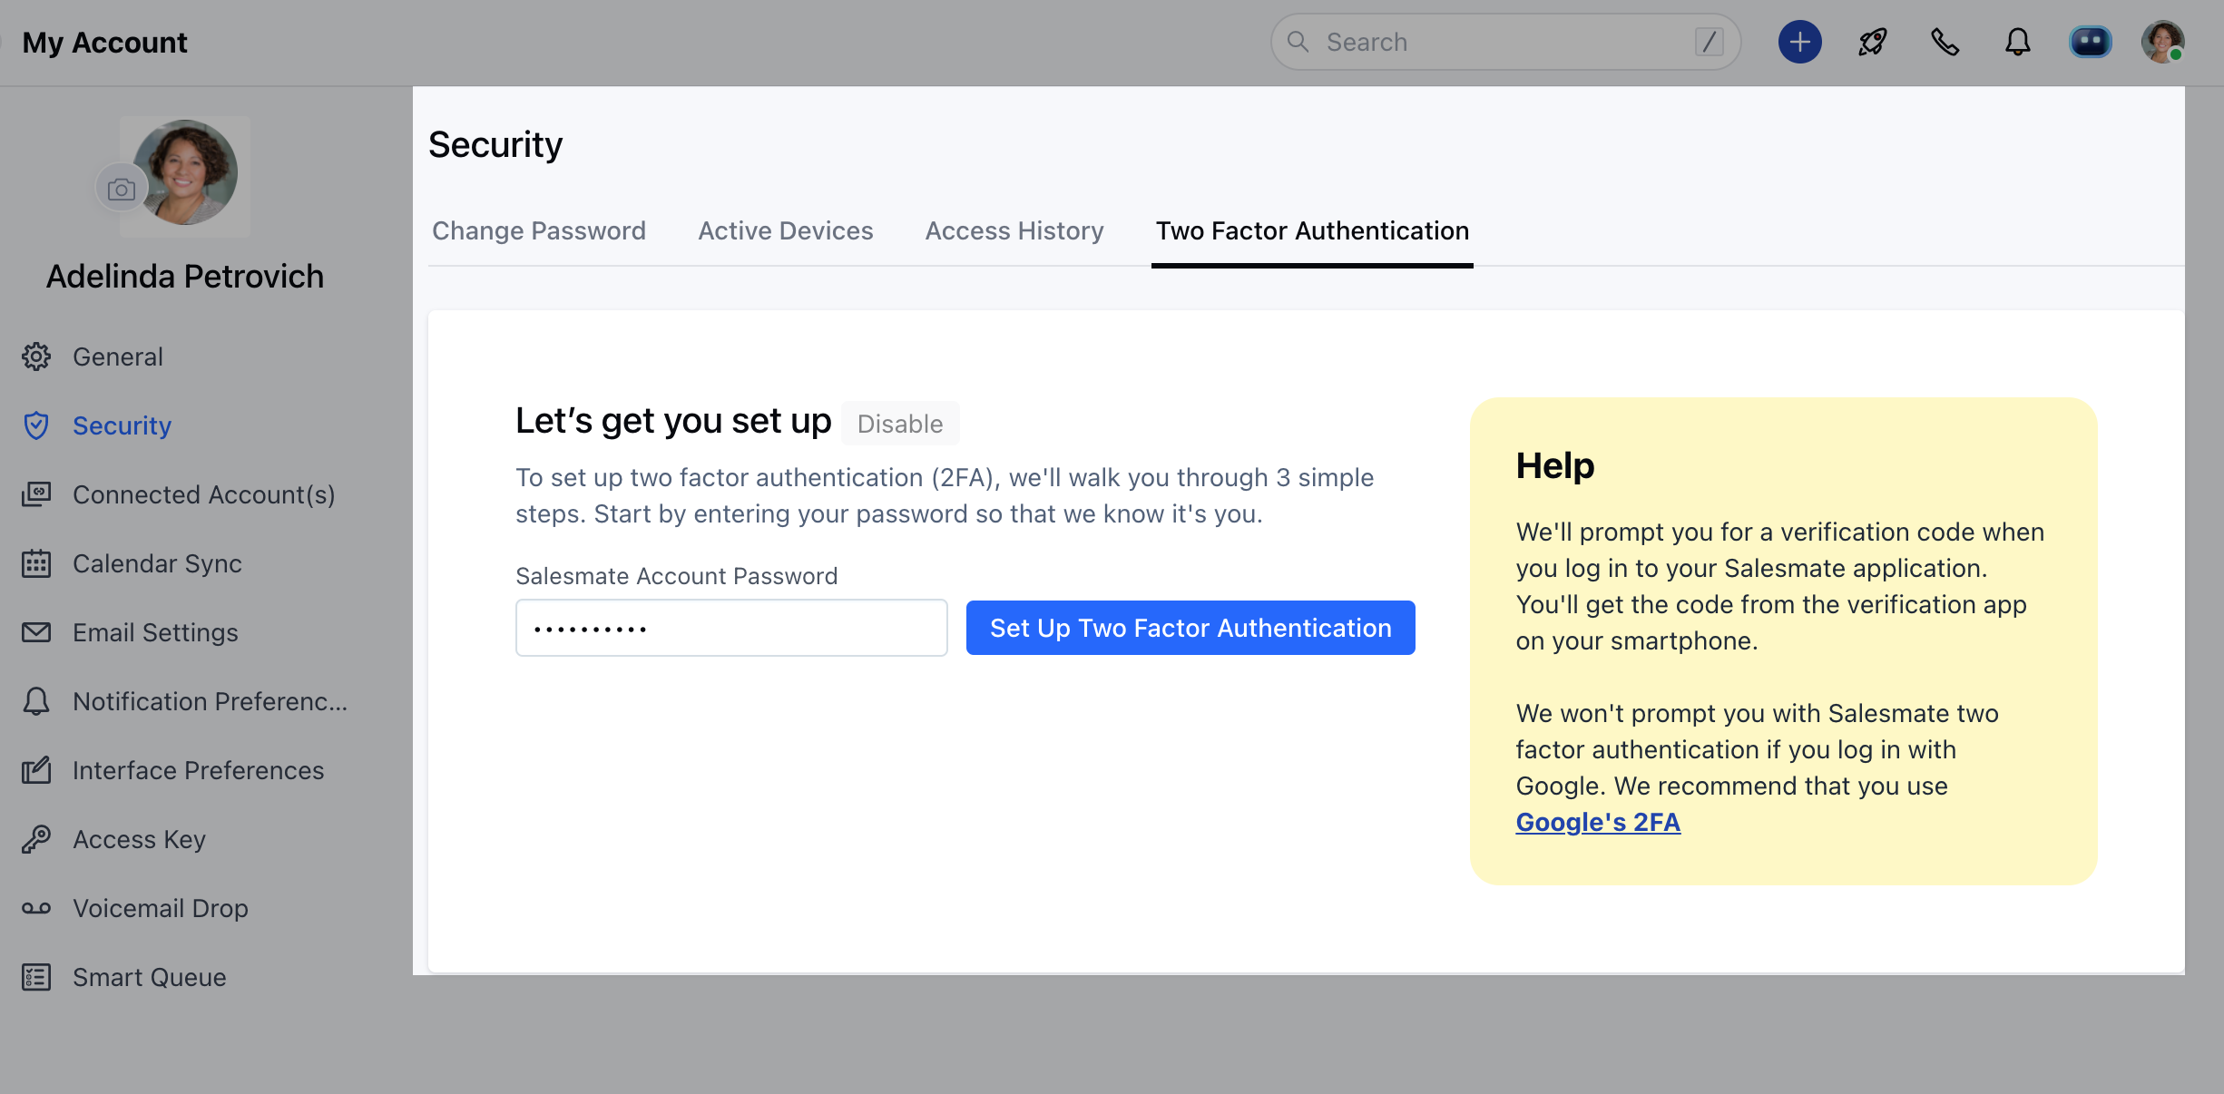The height and width of the screenshot is (1094, 2224).
Task: Click the Access Key key icon
Action: click(x=36, y=839)
